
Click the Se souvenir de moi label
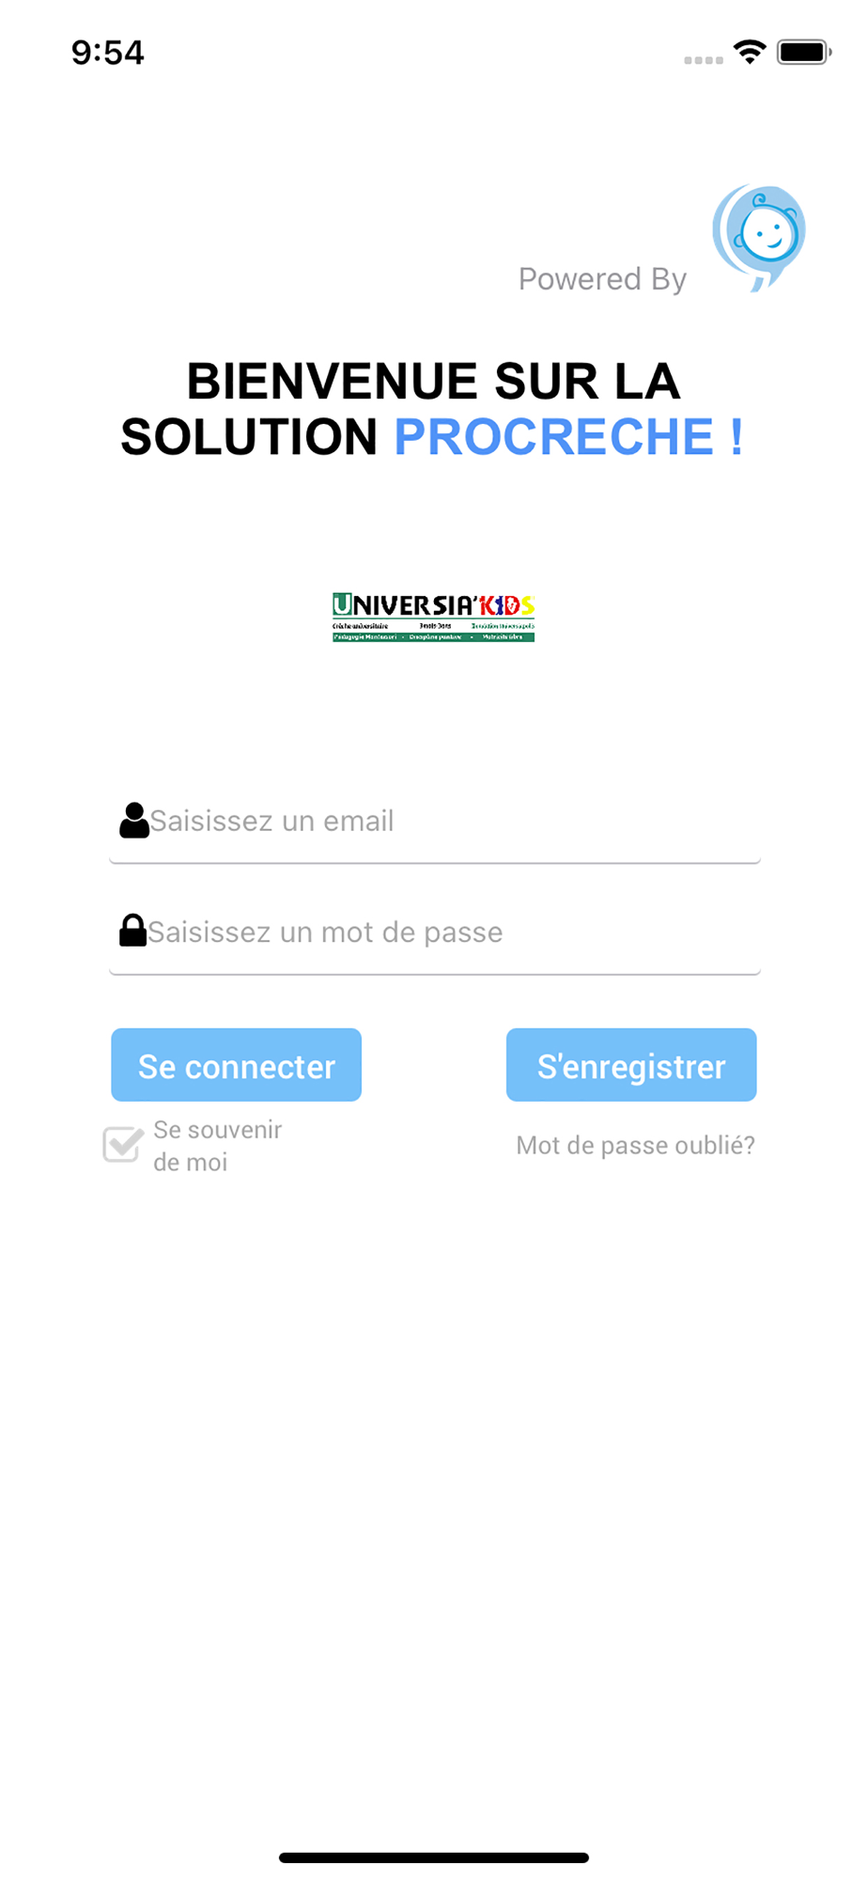coord(217,1146)
